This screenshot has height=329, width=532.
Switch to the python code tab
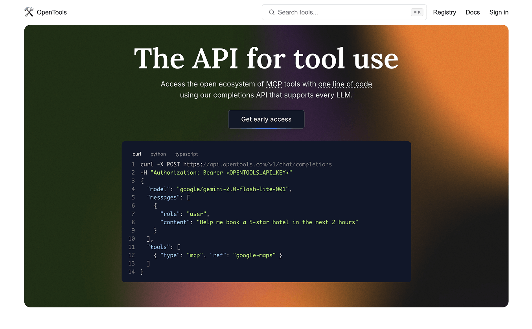[158, 154]
